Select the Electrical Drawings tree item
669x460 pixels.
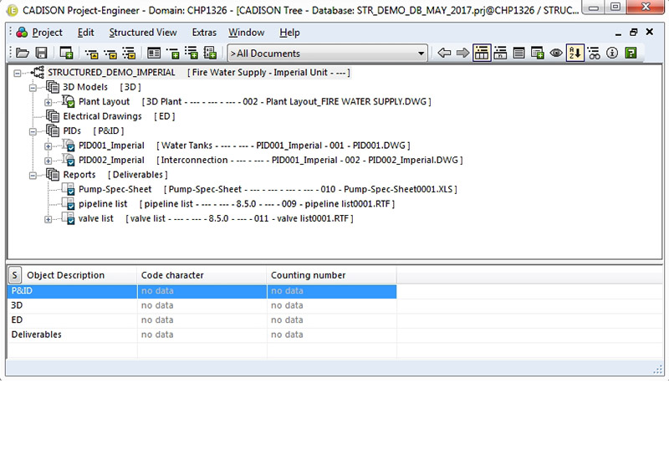102,116
